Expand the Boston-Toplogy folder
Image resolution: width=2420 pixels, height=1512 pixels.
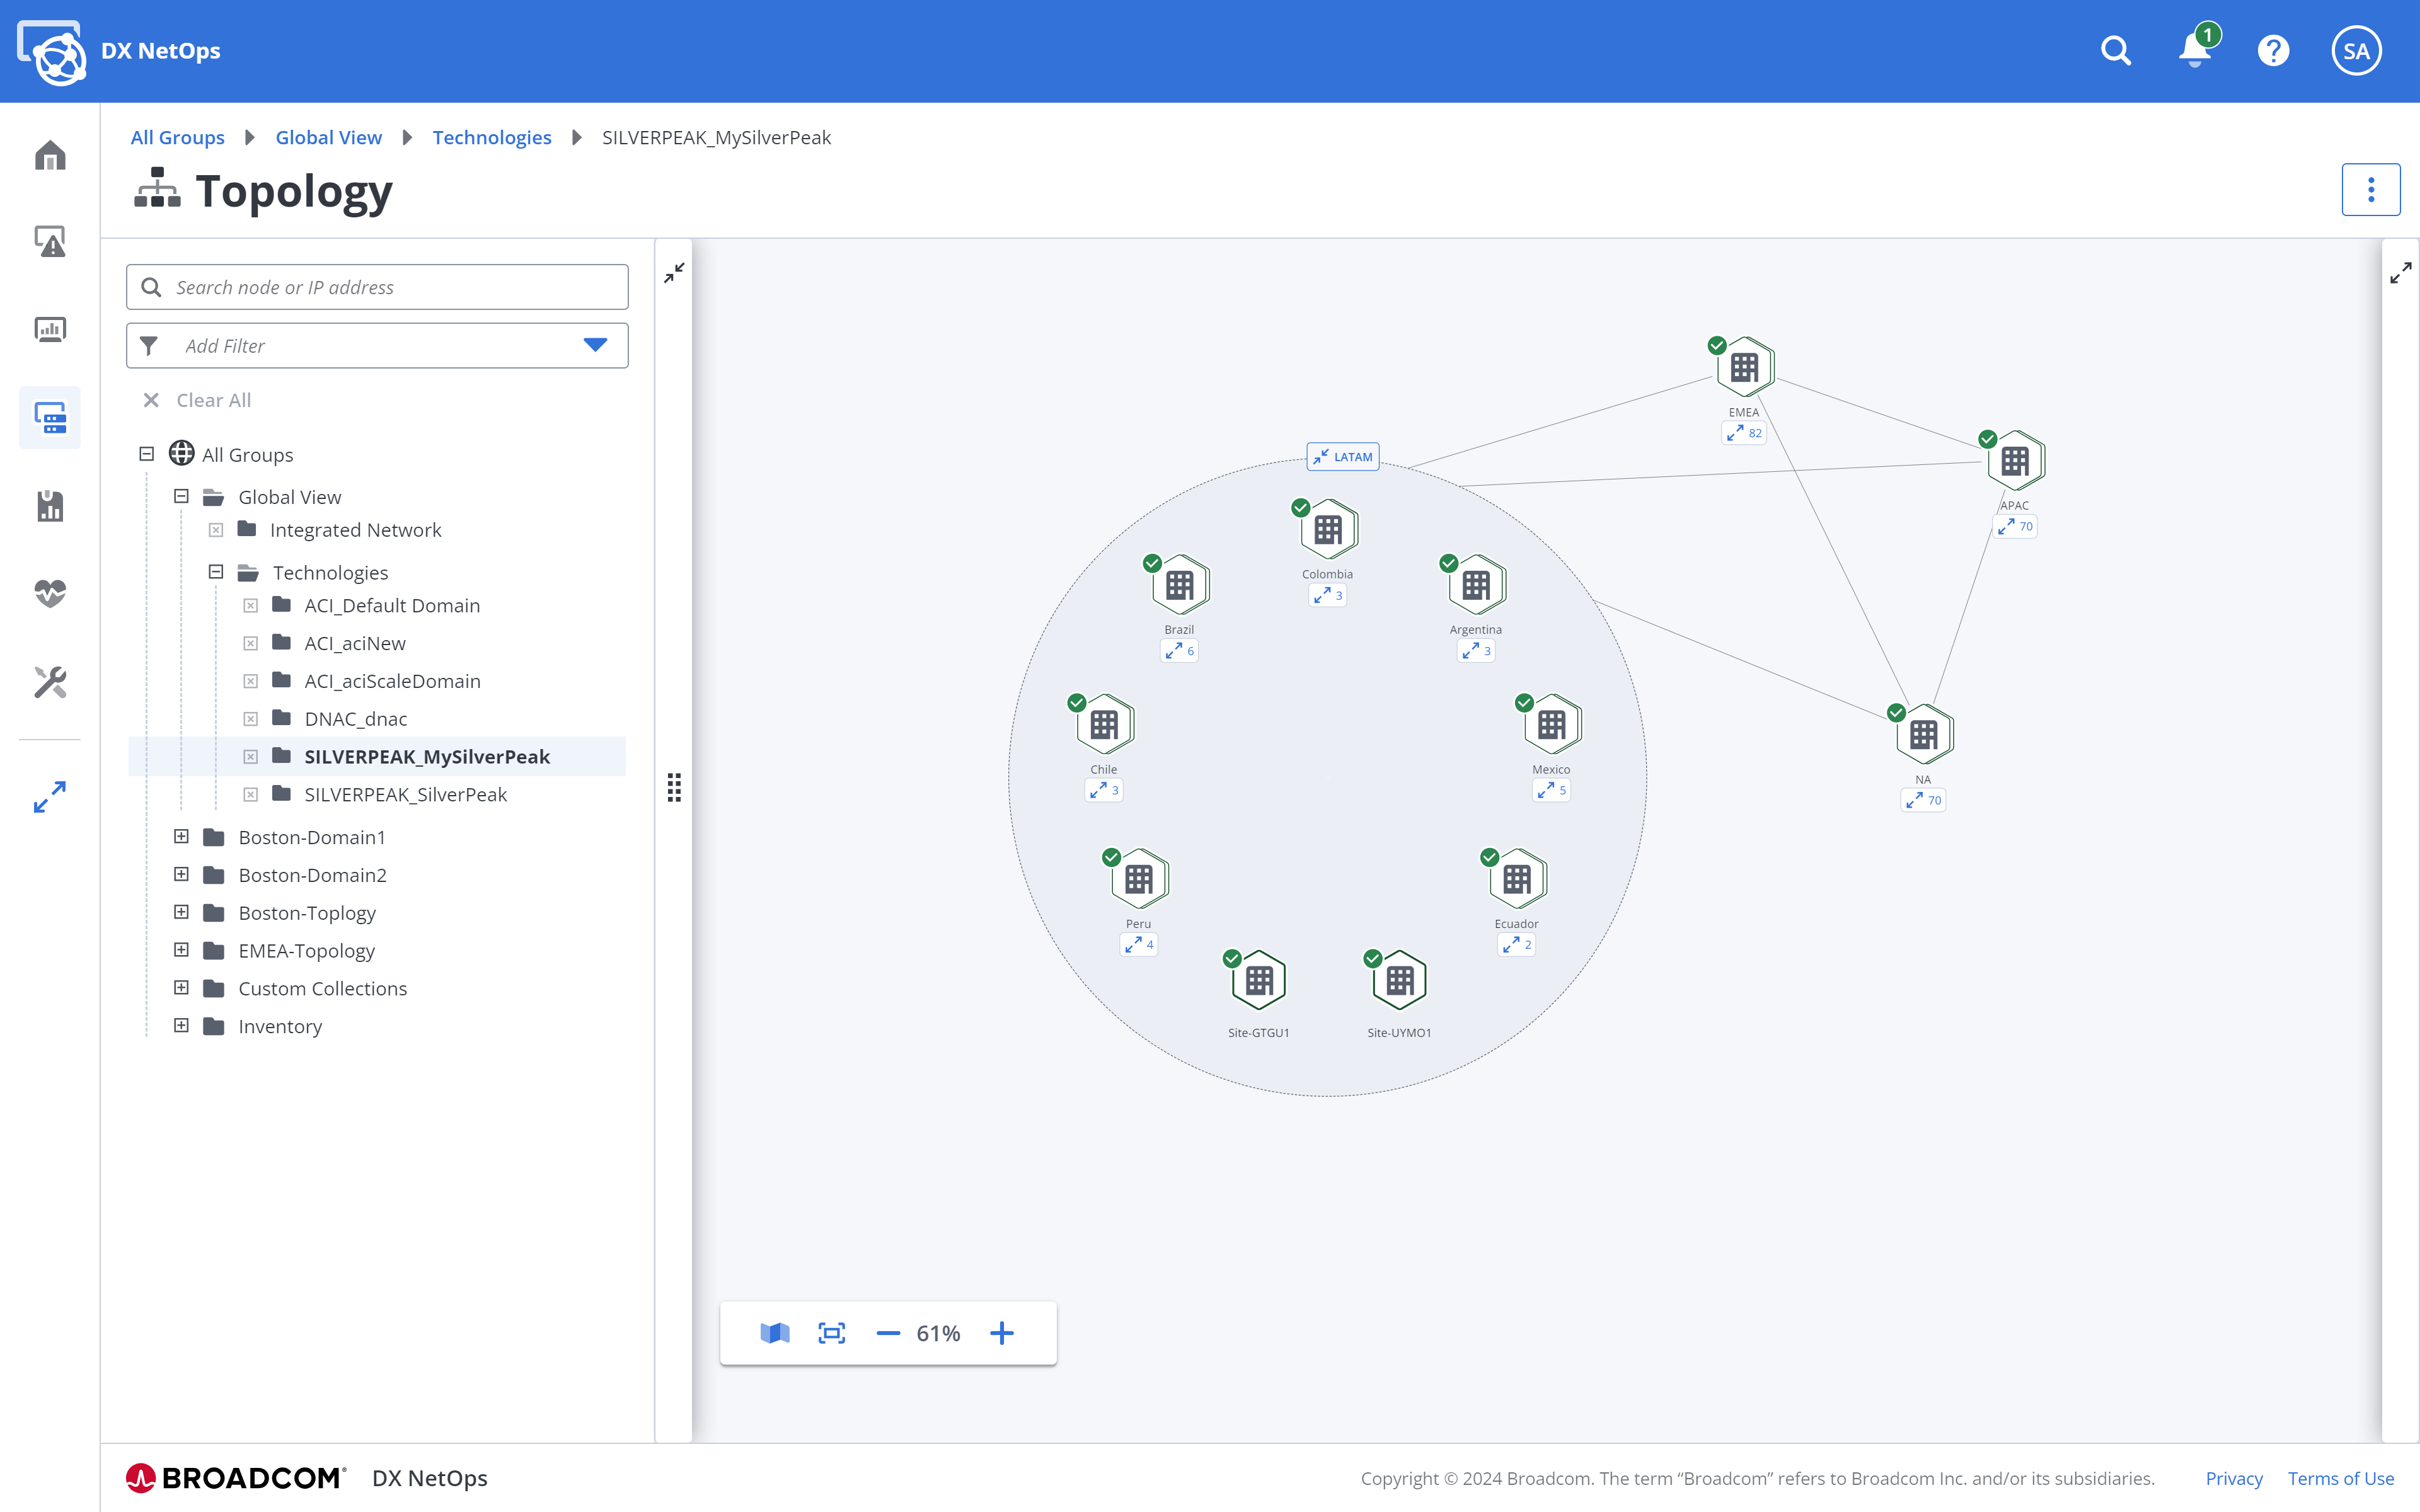pos(181,912)
